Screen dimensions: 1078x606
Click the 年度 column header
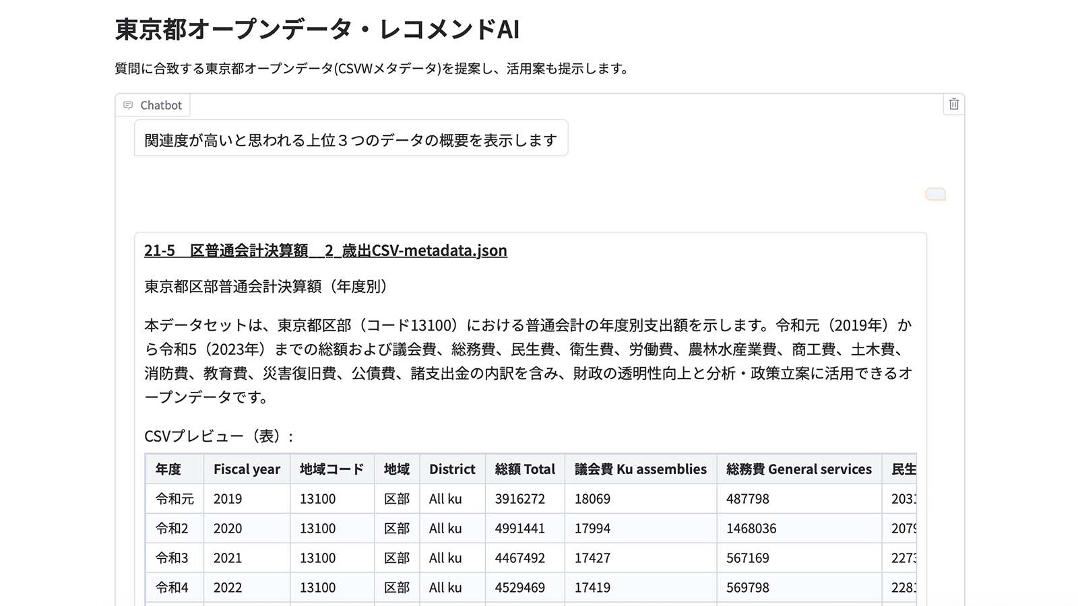tap(175, 469)
